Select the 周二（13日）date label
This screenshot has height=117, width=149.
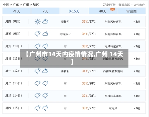[x=14, y=83]
